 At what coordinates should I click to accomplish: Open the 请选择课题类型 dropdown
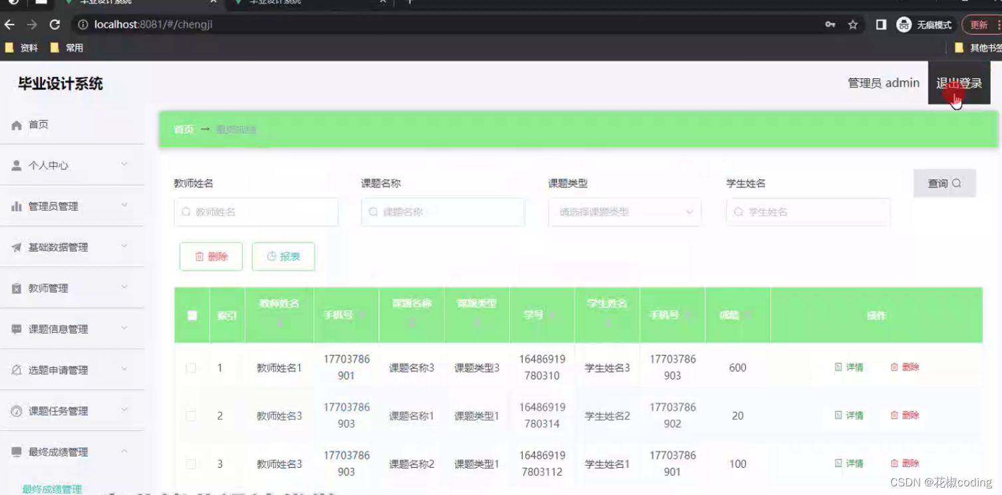(x=624, y=211)
